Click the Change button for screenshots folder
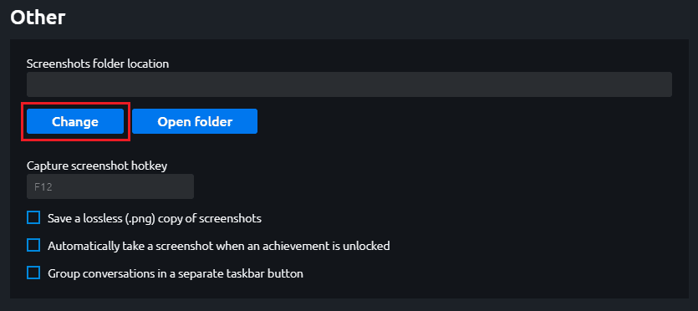 [74, 121]
